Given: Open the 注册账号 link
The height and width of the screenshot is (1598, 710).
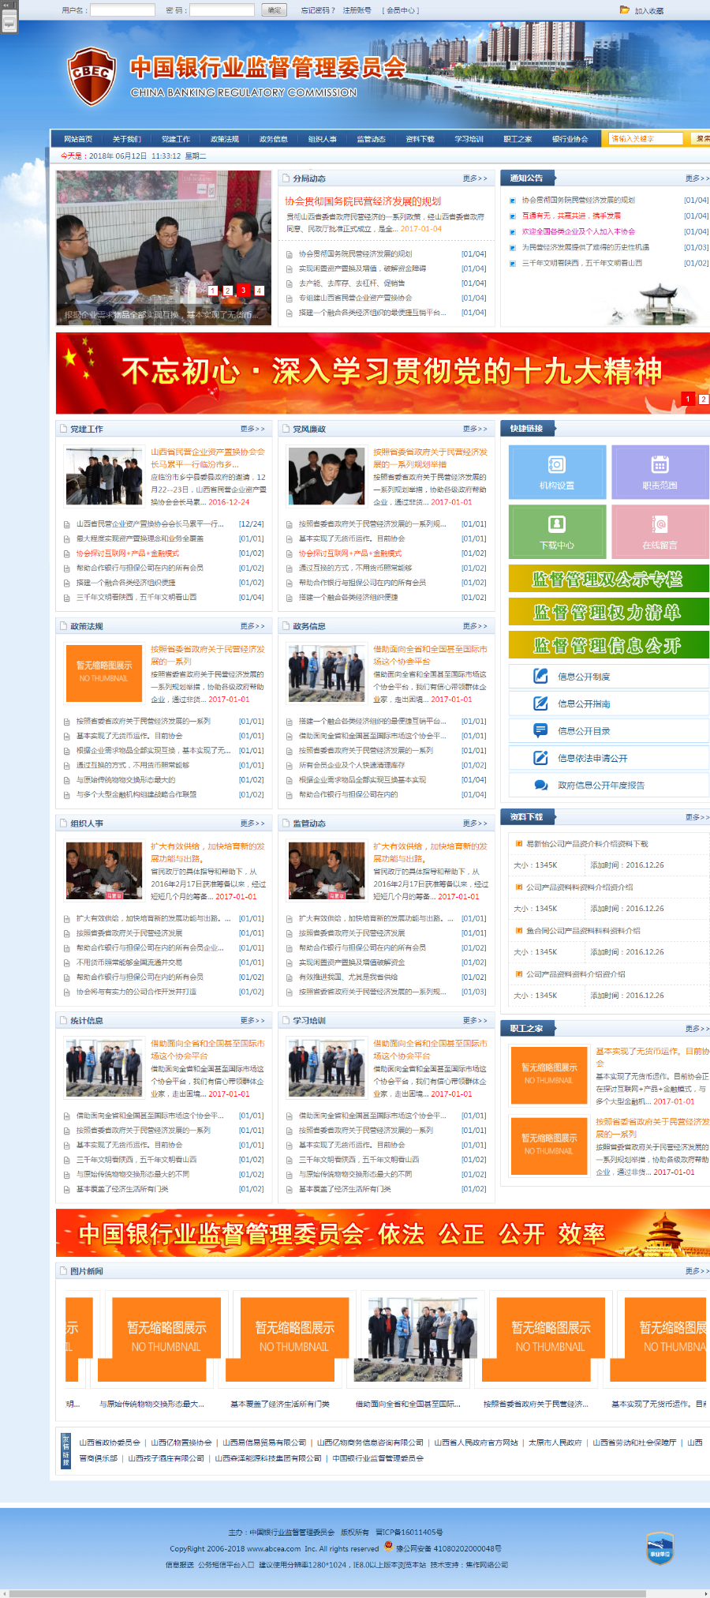Looking at the screenshot, I should 357,10.
